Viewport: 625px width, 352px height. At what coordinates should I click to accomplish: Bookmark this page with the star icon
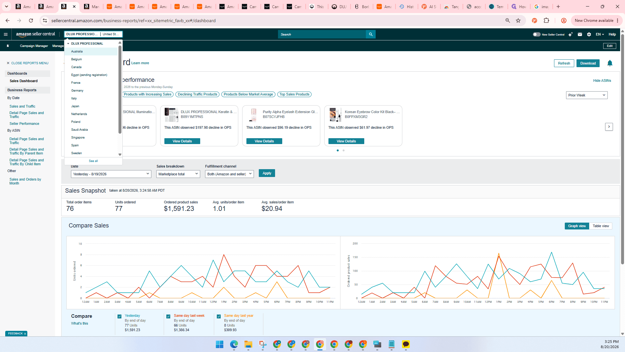tap(518, 21)
